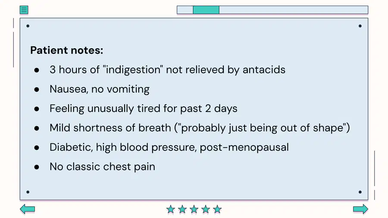Screen dimensions: 388x218
Task: Select the fourth star rating
Action: (206, 209)
